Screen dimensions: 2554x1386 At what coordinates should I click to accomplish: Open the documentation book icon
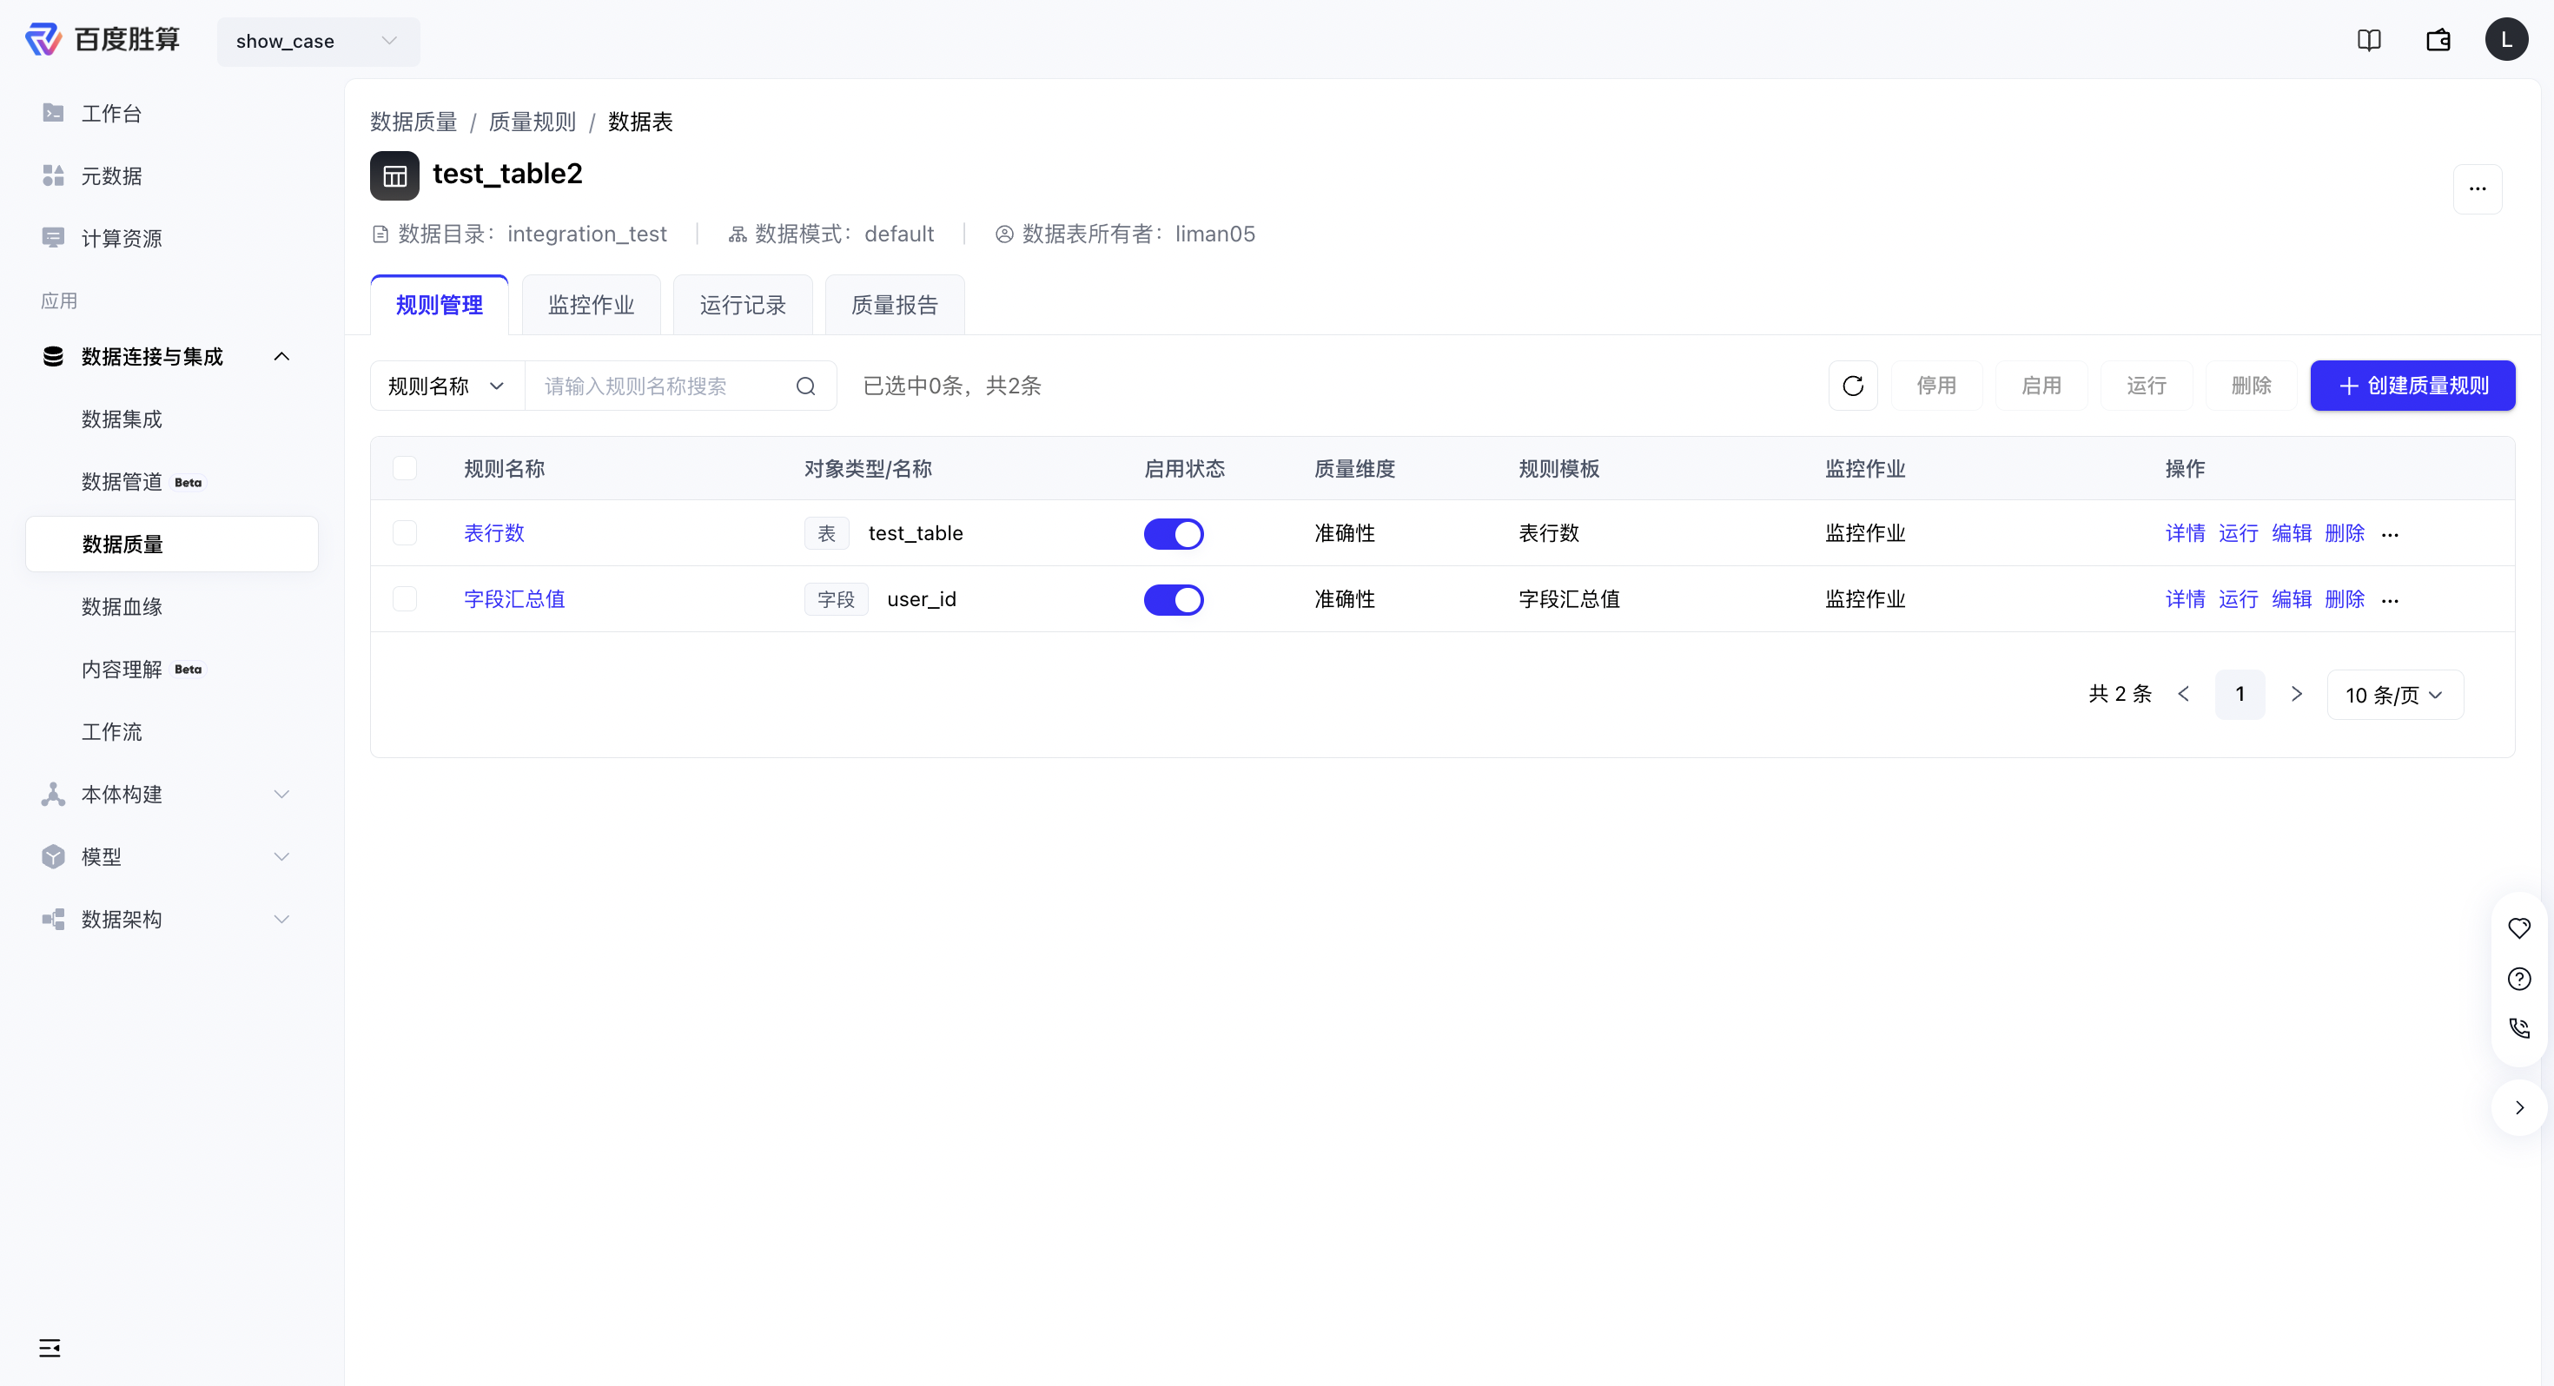2369,40
